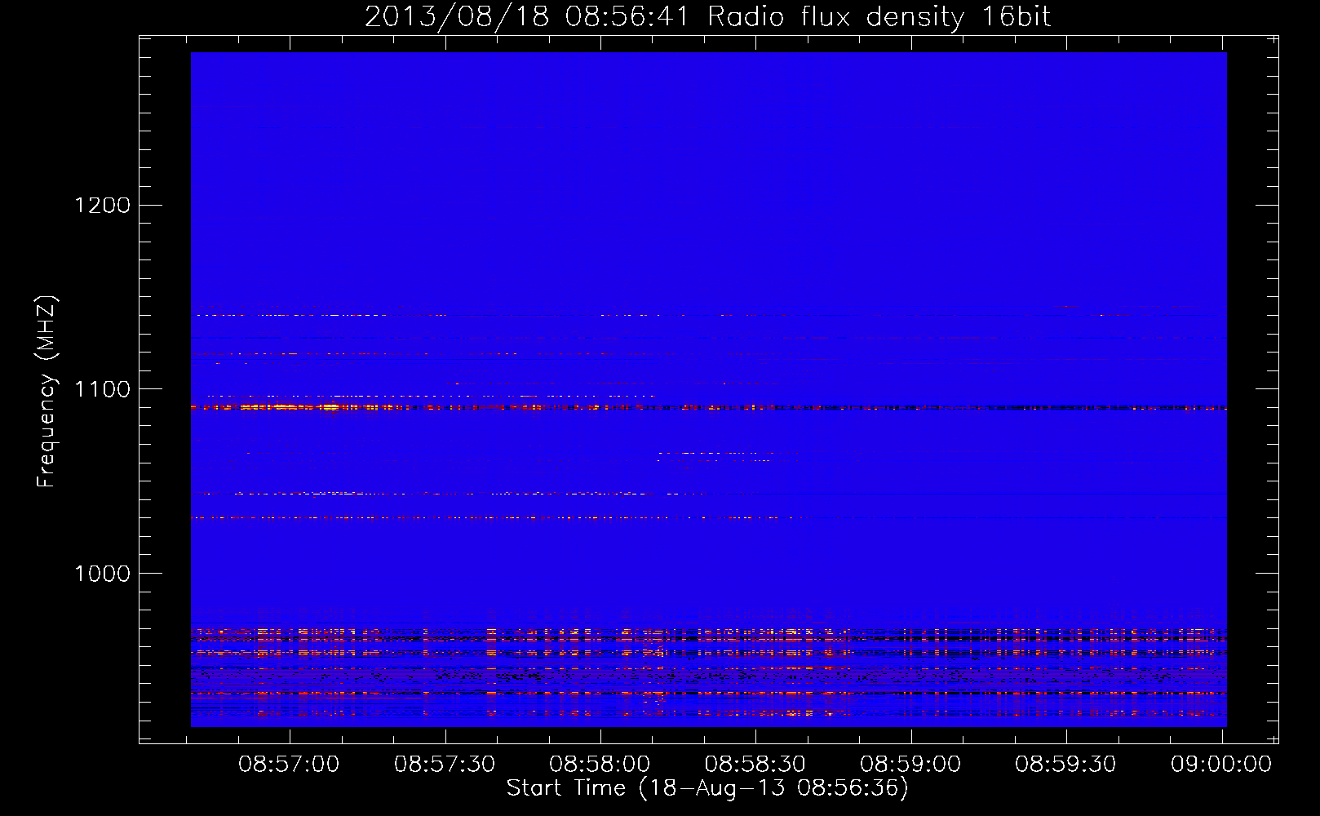Click the 08:59:30 time tick label
Image resolution: width=1320 pixels, height=816 pixels.
tap(1065, 765)
